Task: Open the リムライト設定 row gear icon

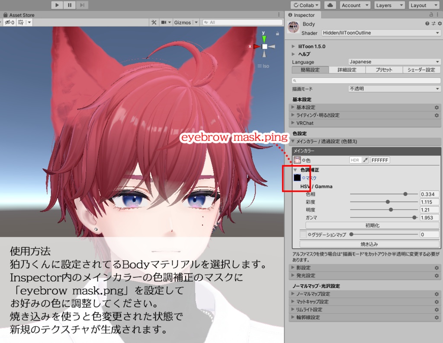Action: point(437,310)
